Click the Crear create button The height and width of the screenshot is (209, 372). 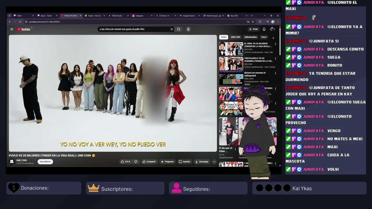pyautogui.click(x=253, y=29)
